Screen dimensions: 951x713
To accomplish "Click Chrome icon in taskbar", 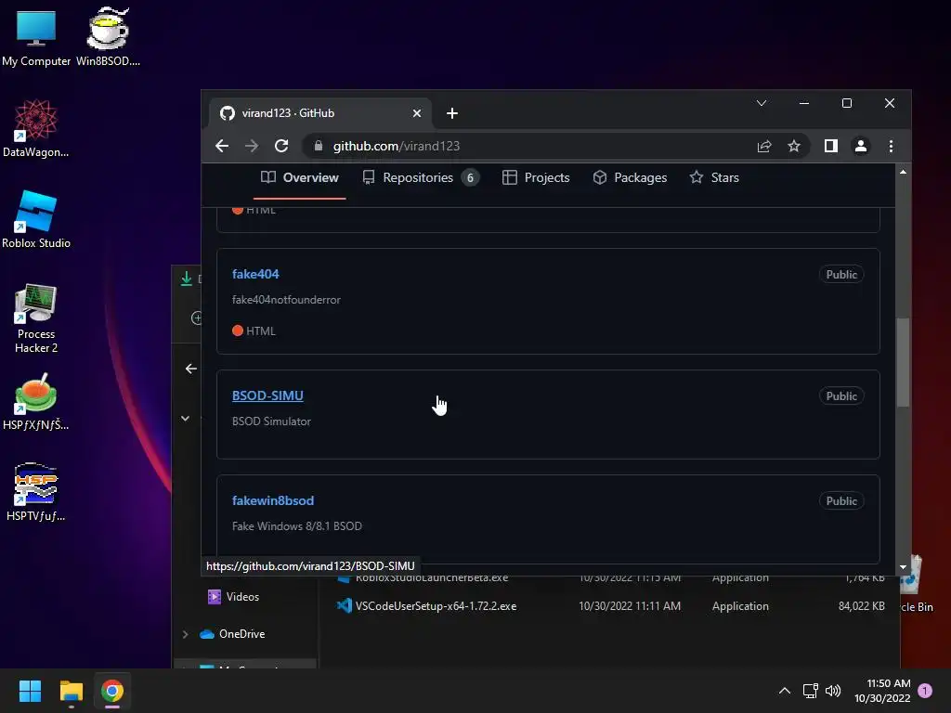I will [x=112, y=691].
